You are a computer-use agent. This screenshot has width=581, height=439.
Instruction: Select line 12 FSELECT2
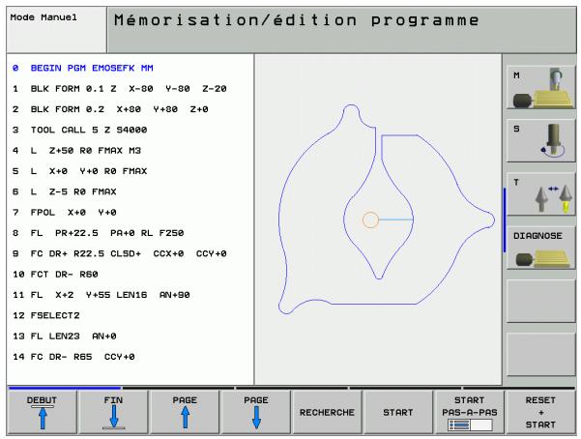[46, 315]
